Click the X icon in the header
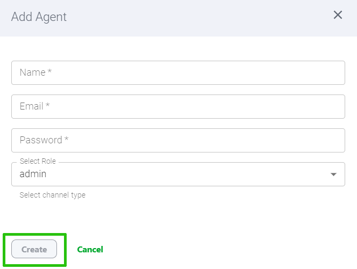Image resolution: width=357 pixels, height=269 pixels. tap(338, 15)
